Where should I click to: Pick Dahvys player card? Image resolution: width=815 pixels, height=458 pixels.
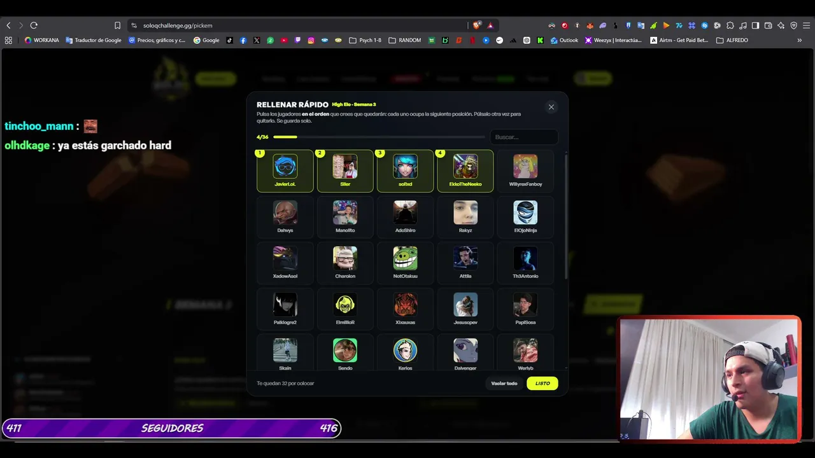tap(285, 217)
